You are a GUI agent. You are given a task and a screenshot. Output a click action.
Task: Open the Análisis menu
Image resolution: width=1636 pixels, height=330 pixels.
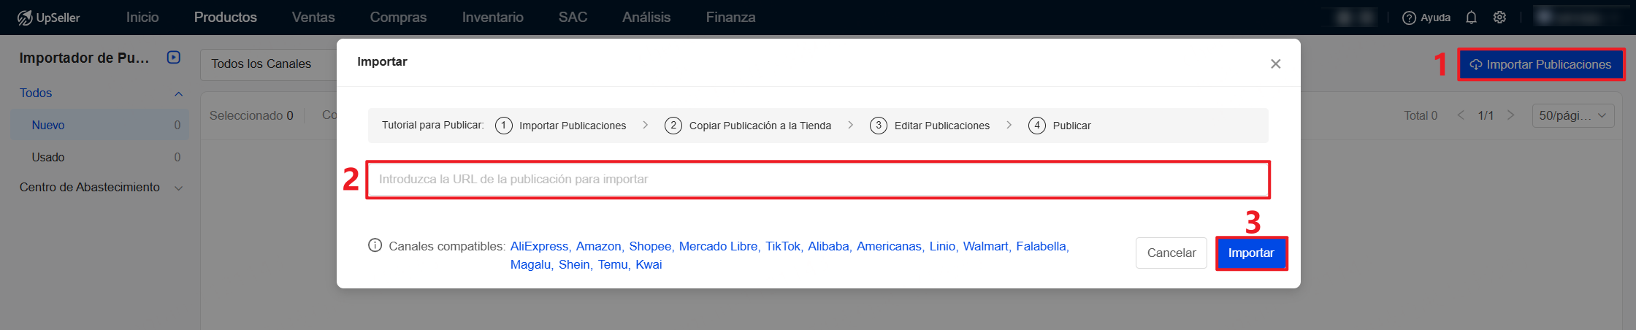(x=646, y=17)
